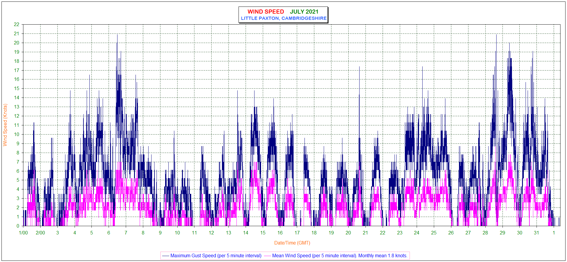Viewport: 567px width, 262px height.
Task: Click the y-axis value 0
Action: [18, 226]
